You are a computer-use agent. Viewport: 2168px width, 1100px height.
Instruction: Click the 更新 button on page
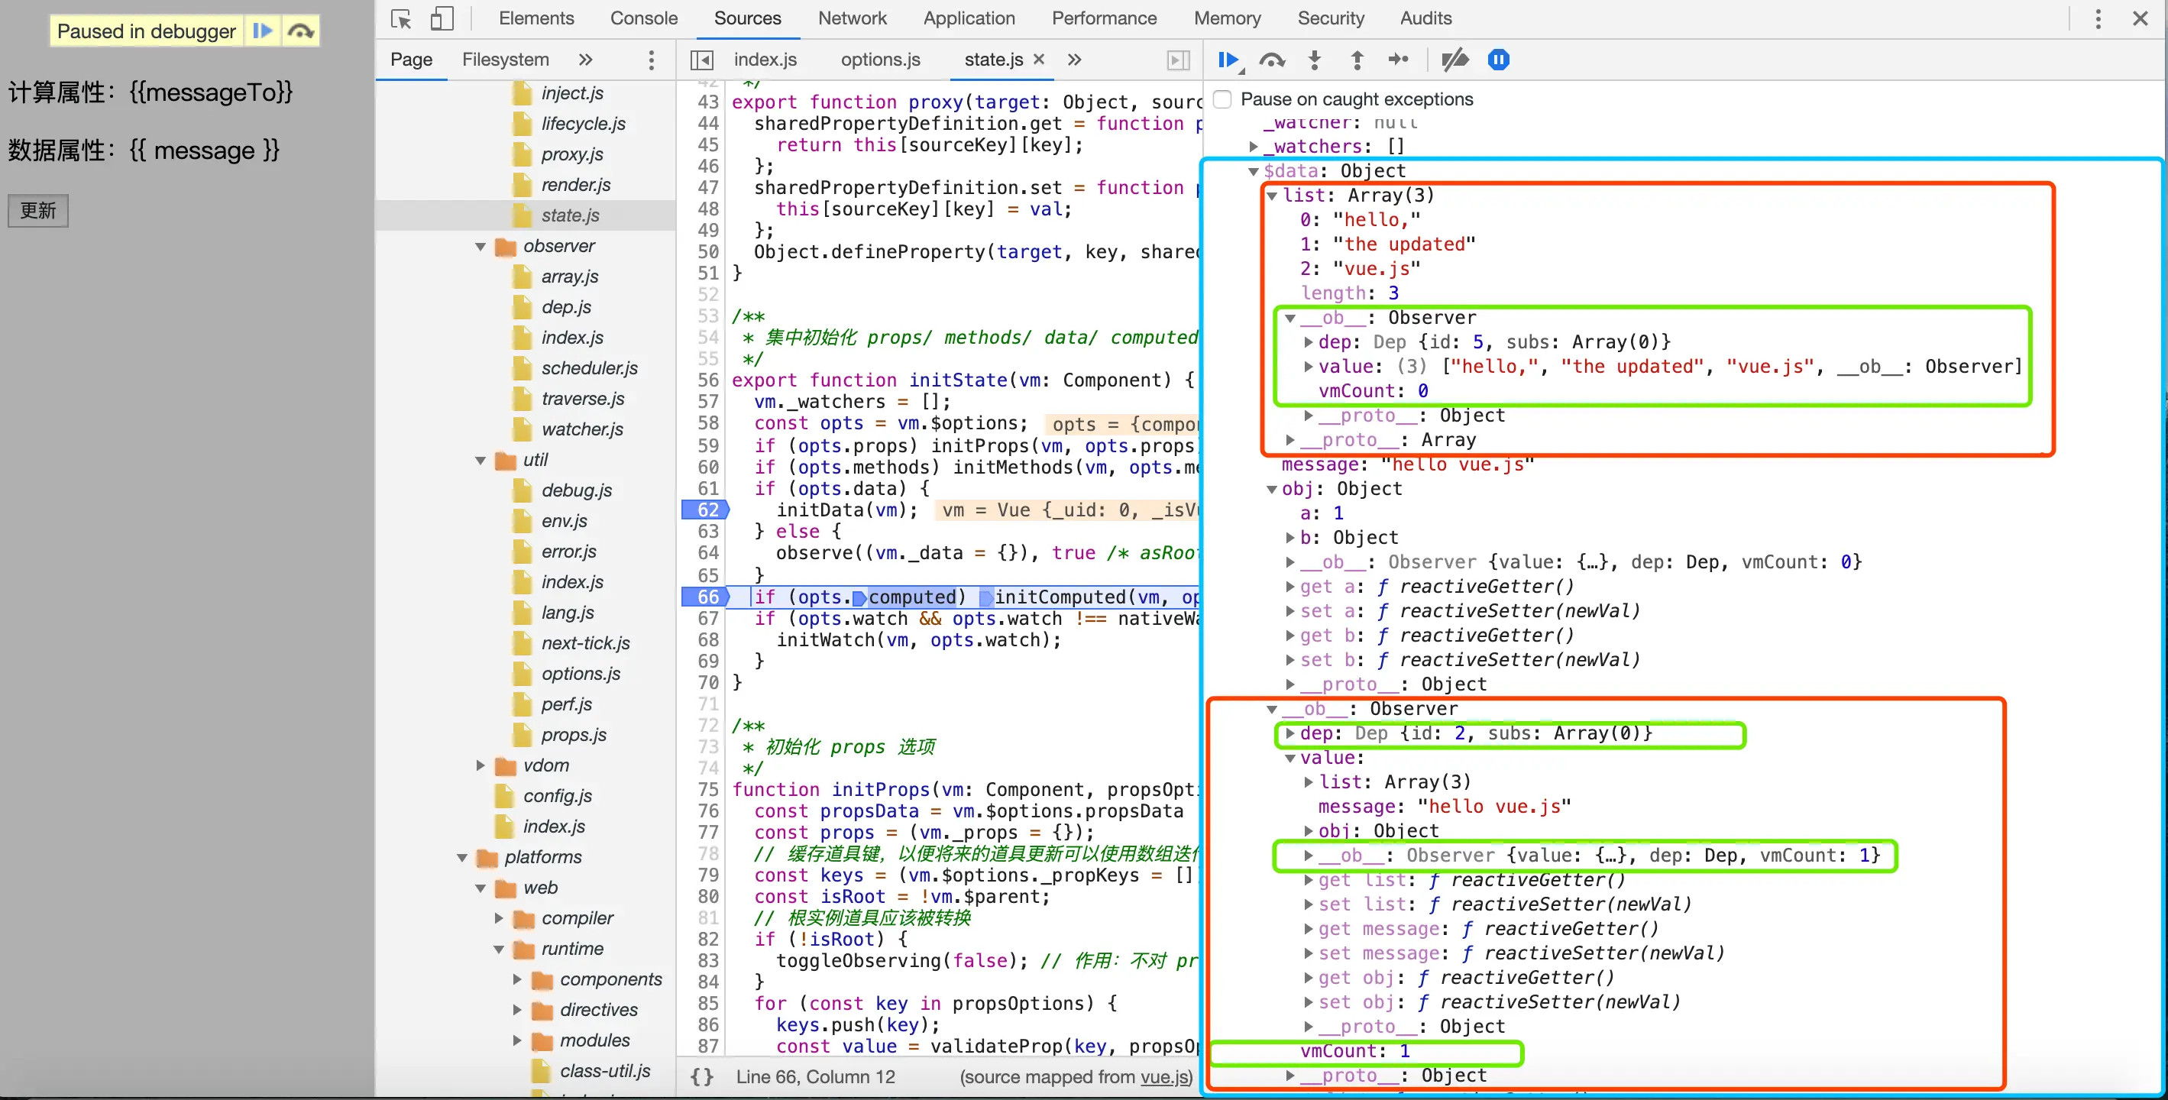[x=38, y=210]
